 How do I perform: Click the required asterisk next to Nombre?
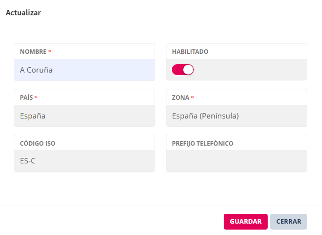[x=50, y=52]
